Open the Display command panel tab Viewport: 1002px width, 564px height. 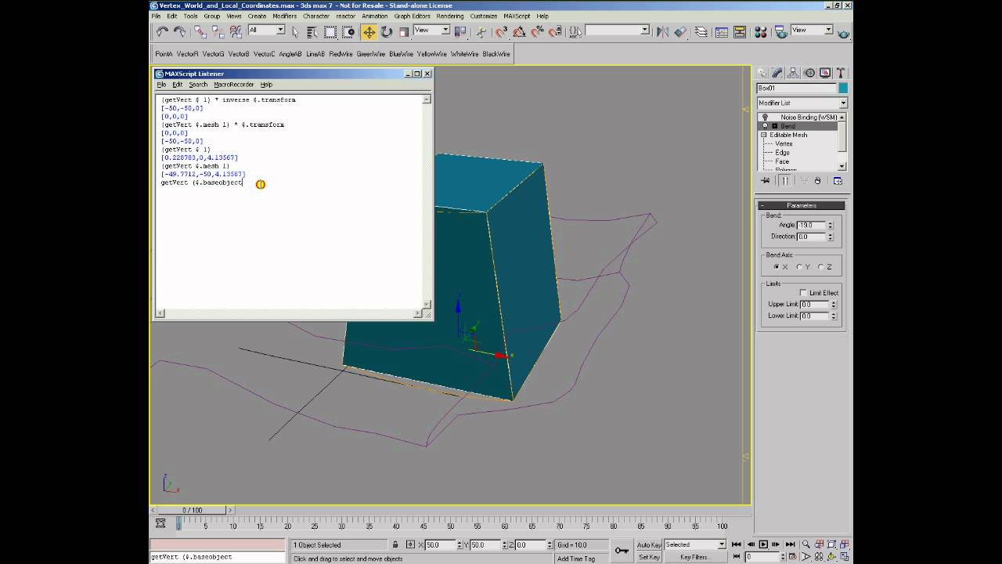point(825,73)
